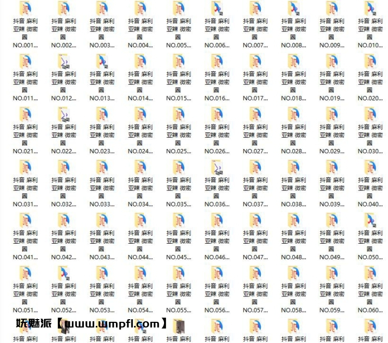Select the NO.058 folder icon
Image resolution: width=388 pixels, height=343 pixels.
(x=294, y=273)
